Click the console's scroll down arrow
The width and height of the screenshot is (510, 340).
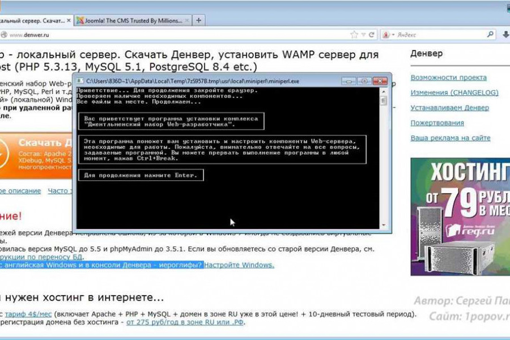tap(384, 226)
